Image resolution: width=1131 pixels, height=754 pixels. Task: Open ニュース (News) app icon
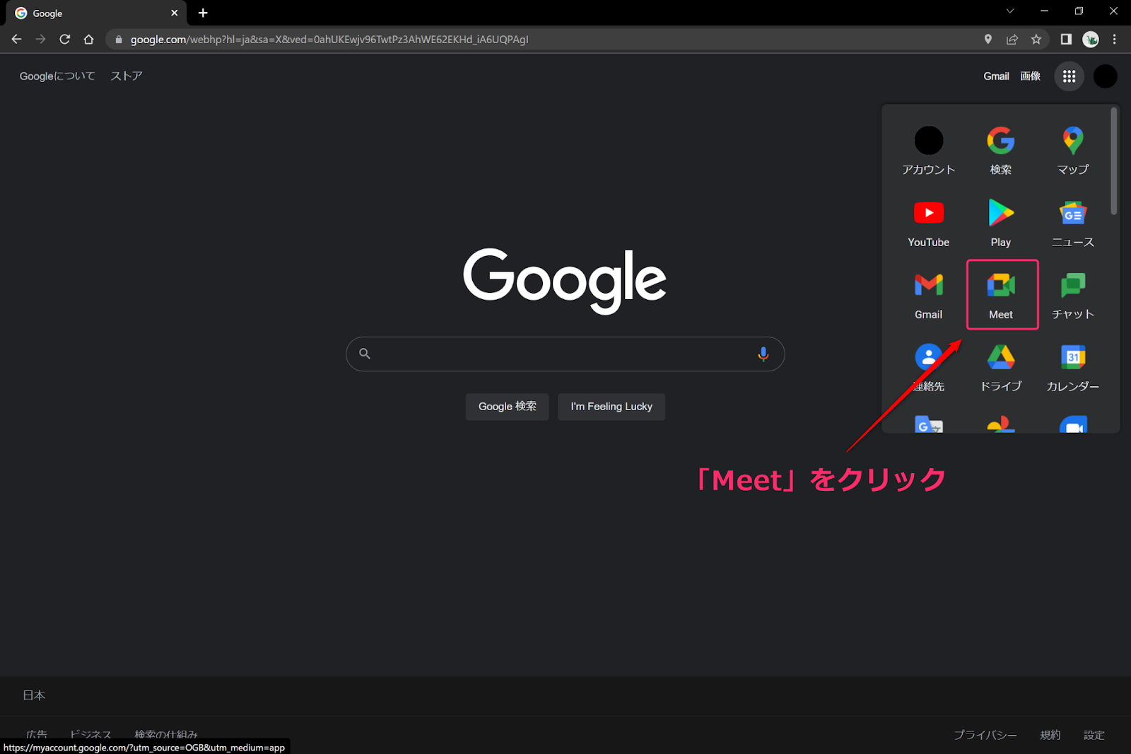(x=1073, y=222)
